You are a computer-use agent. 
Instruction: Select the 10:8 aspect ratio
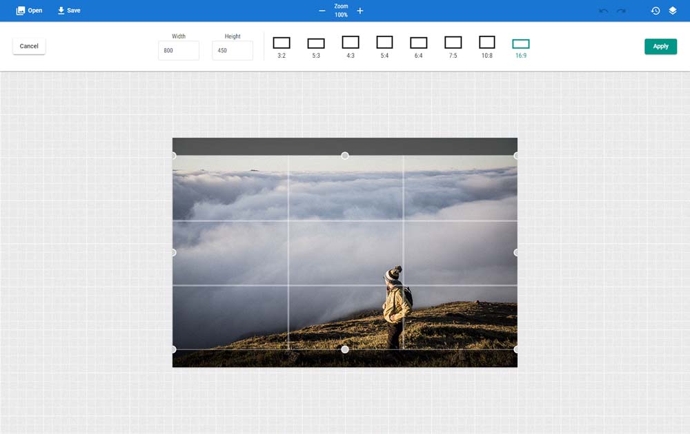tap(486, 48)
